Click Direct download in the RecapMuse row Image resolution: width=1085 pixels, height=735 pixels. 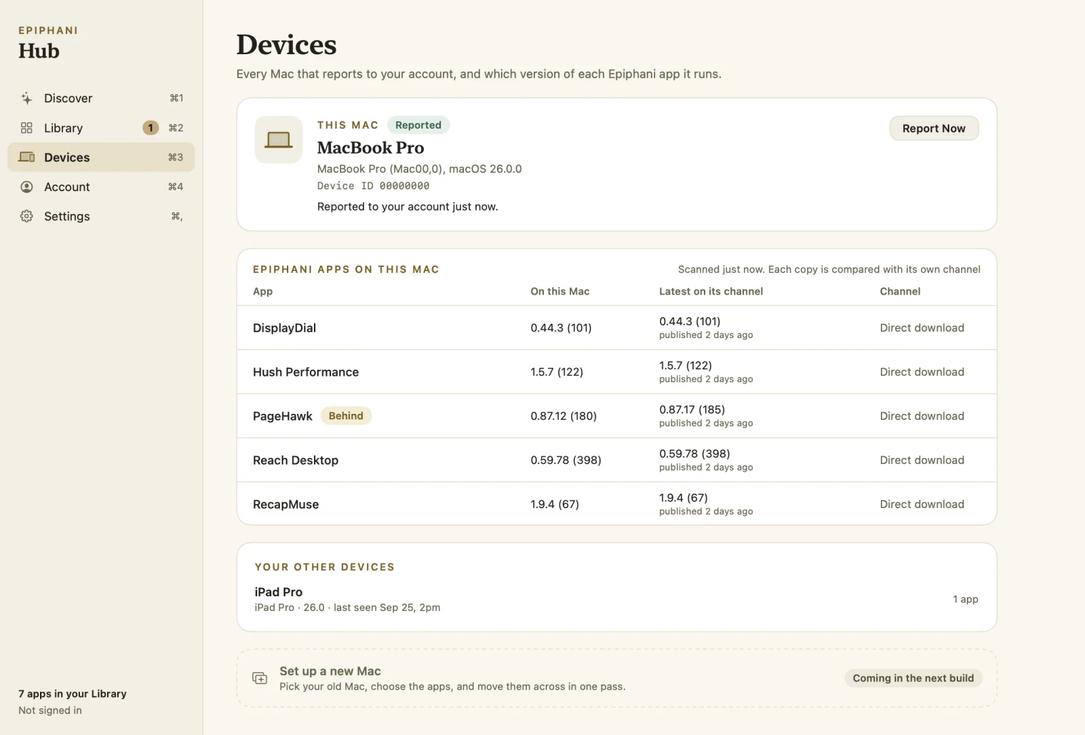pos(922,504)
